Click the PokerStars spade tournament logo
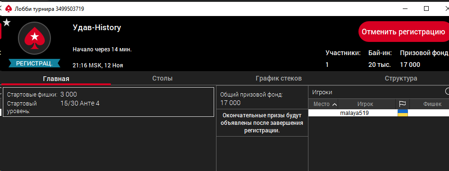The width and height of the screenshot is (449, 171). (34, 38)
